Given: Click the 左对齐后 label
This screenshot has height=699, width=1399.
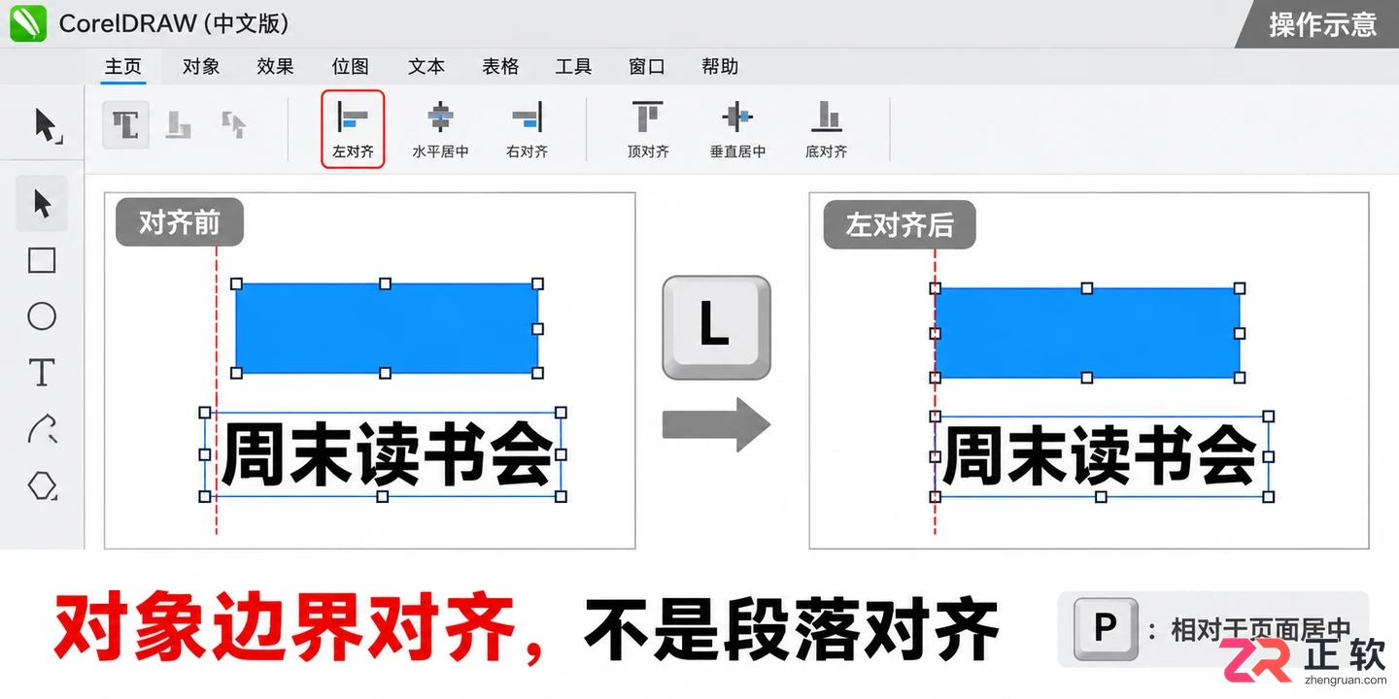Looking at the screenshot, I should [900, 225].
